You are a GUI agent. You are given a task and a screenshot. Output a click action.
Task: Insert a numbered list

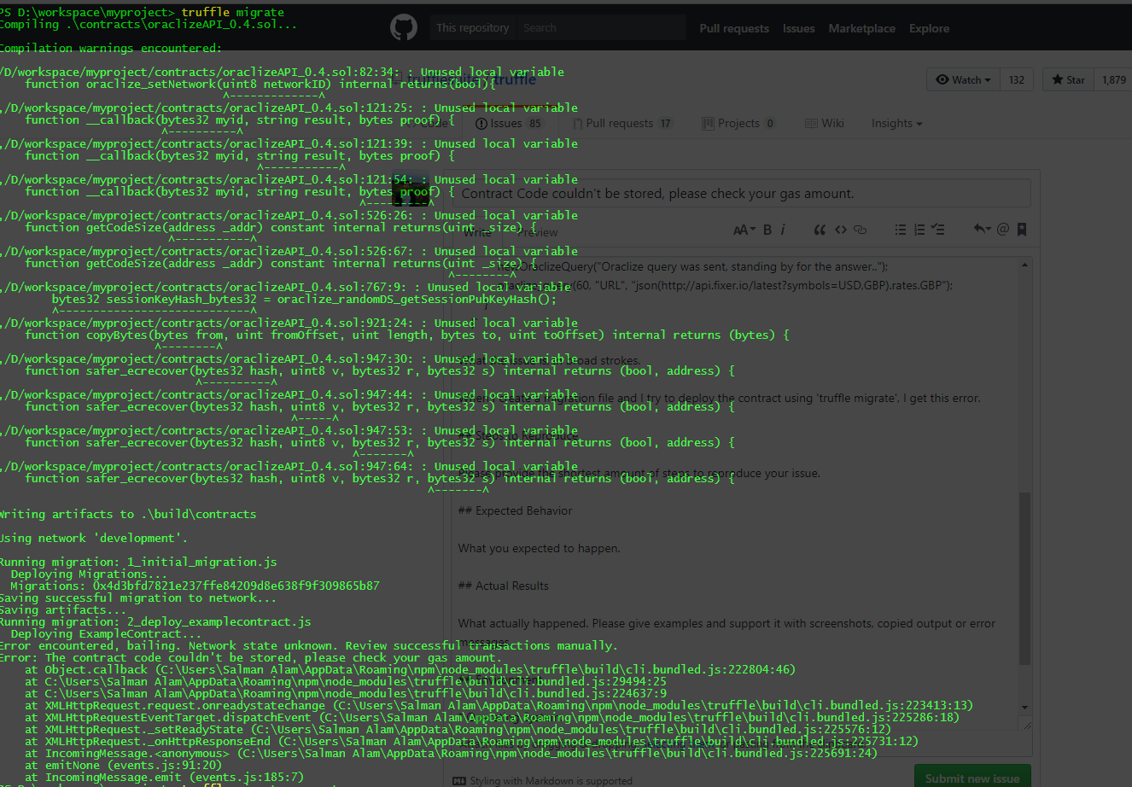point(919,230)
